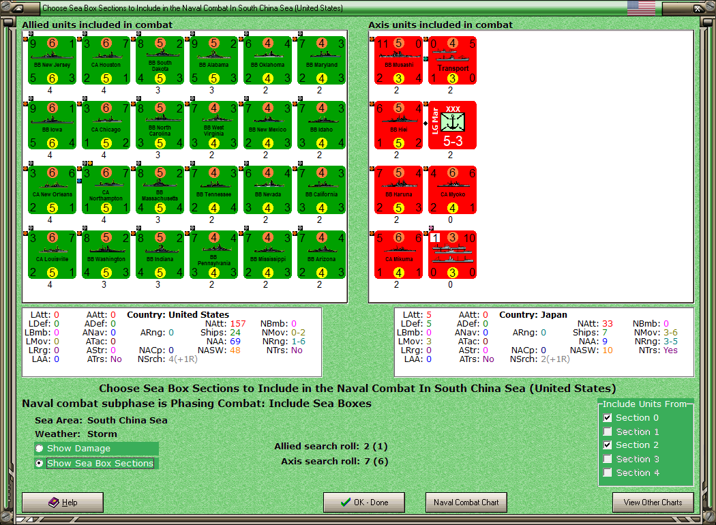This screenshot has height=525, width=716.
Task: Select the Axis BB Hiei counter
Action: point(399,125)
